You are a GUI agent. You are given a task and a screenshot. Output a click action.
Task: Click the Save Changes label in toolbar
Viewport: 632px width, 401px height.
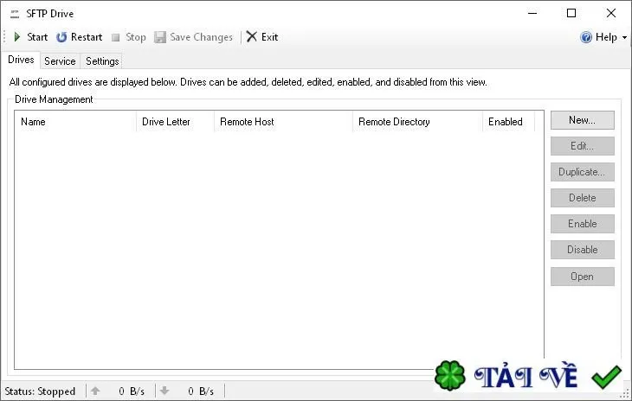point(201,37)
